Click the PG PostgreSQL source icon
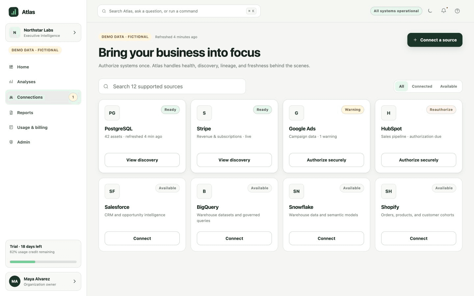 tap(112, 113)
